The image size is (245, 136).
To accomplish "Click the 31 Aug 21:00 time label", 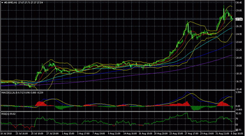I will (x=223, y=134).
